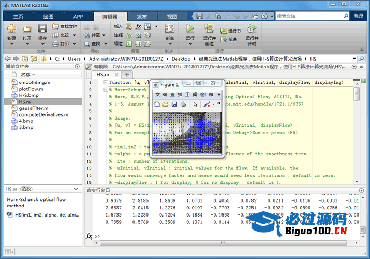Click the New (新建) file icon

(x=11, y=29)
